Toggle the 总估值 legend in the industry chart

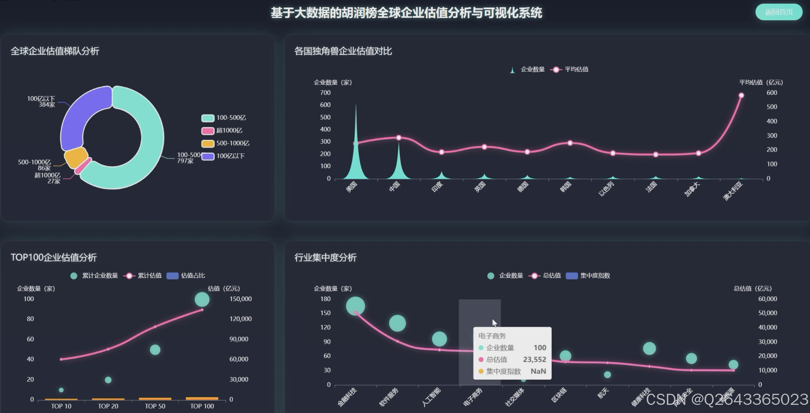534,276
